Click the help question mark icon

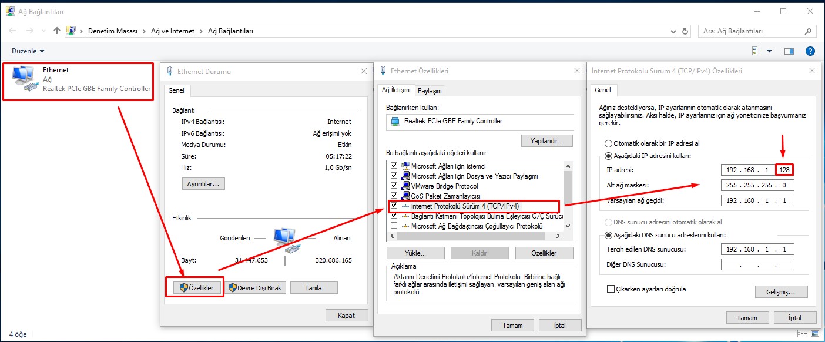(x=810, y=51)
